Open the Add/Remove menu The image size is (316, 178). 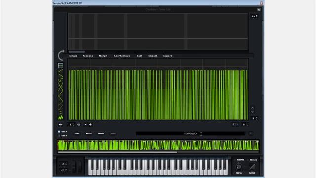122,56
